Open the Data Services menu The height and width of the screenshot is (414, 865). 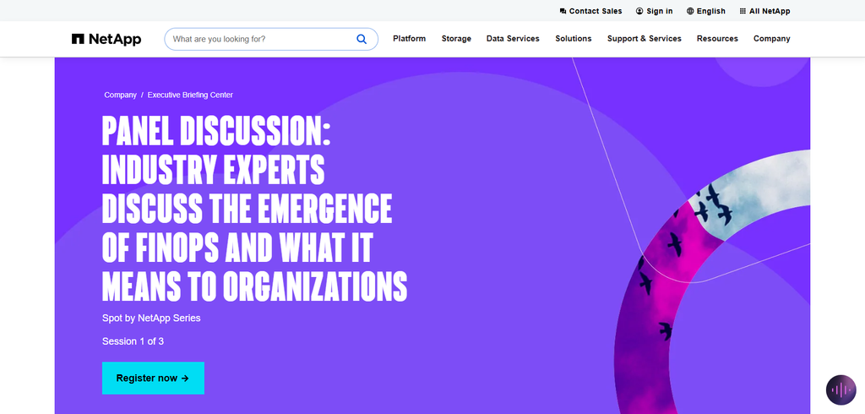513,39
